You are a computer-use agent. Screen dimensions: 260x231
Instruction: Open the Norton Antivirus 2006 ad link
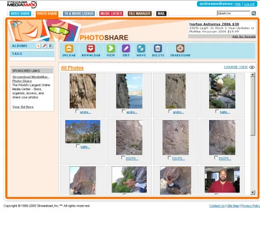tap(214, 24)
